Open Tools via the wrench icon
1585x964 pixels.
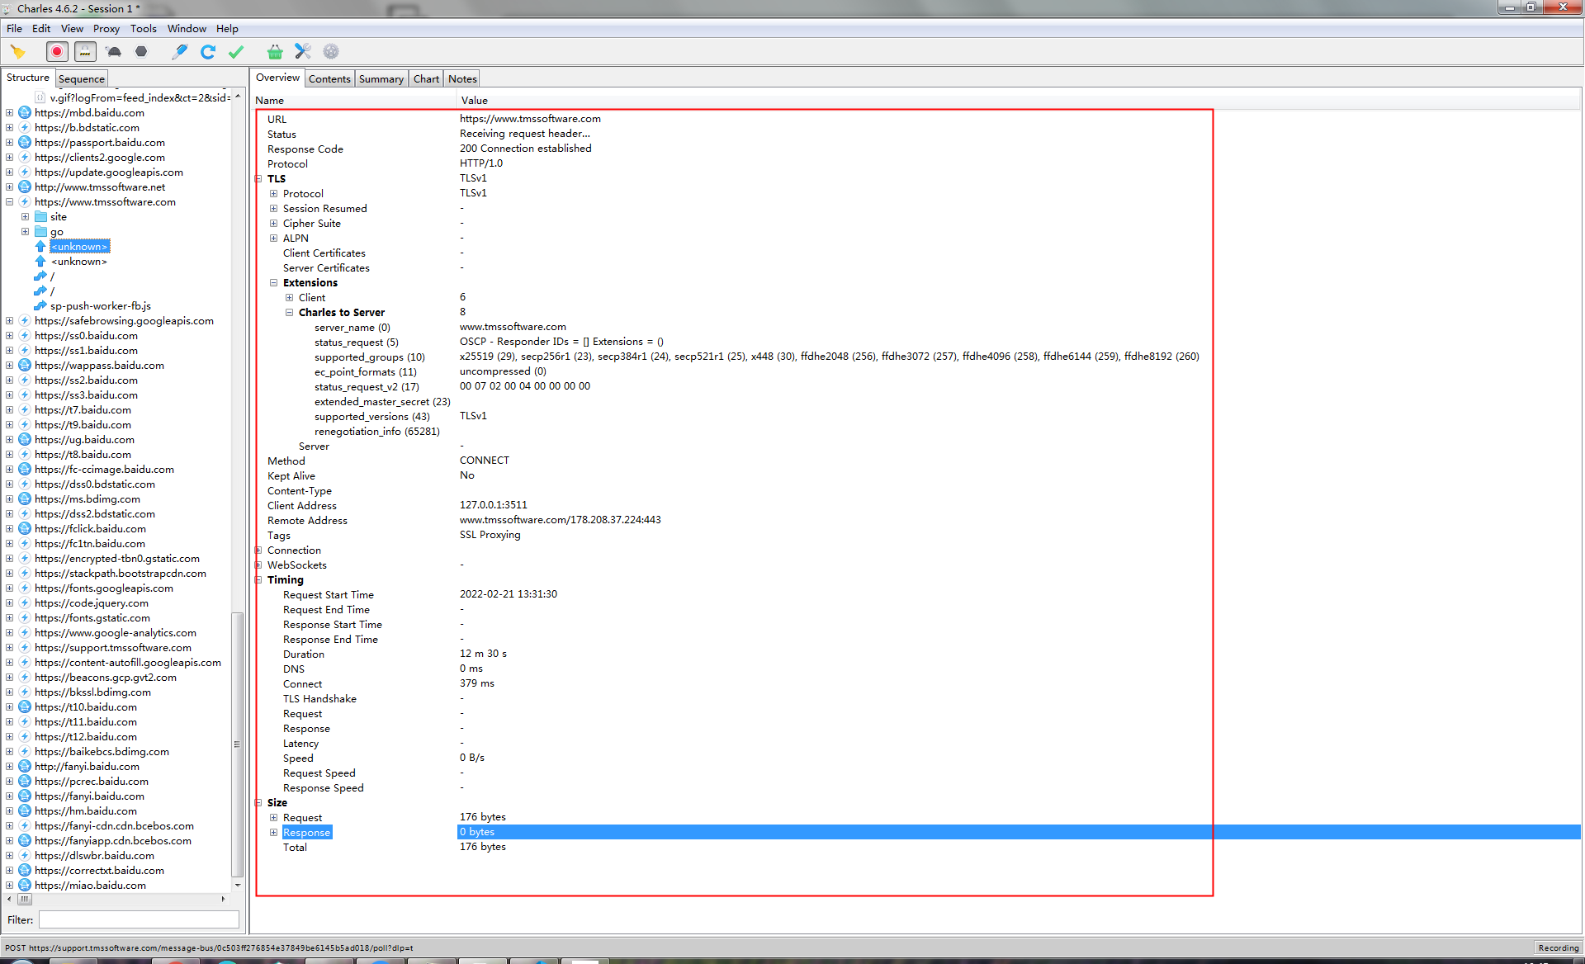pos(303,52)
